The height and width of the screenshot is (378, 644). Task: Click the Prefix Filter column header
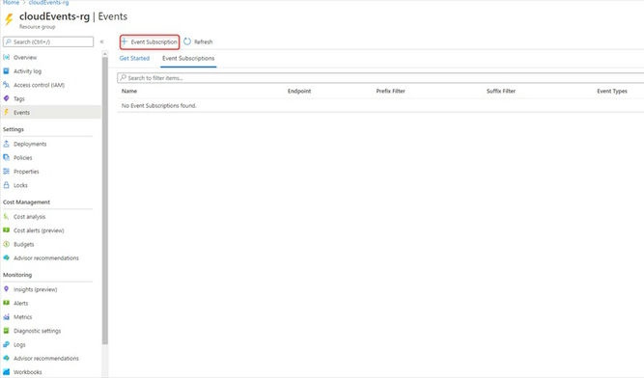click(x=391, y=91)
